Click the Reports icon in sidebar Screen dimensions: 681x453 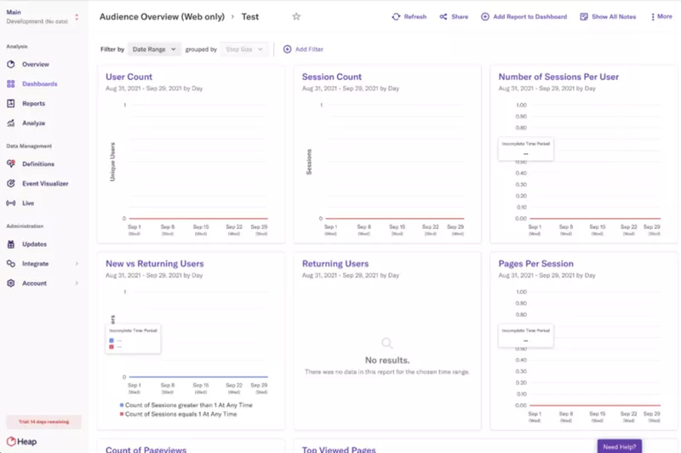click(x=11, y=104)
